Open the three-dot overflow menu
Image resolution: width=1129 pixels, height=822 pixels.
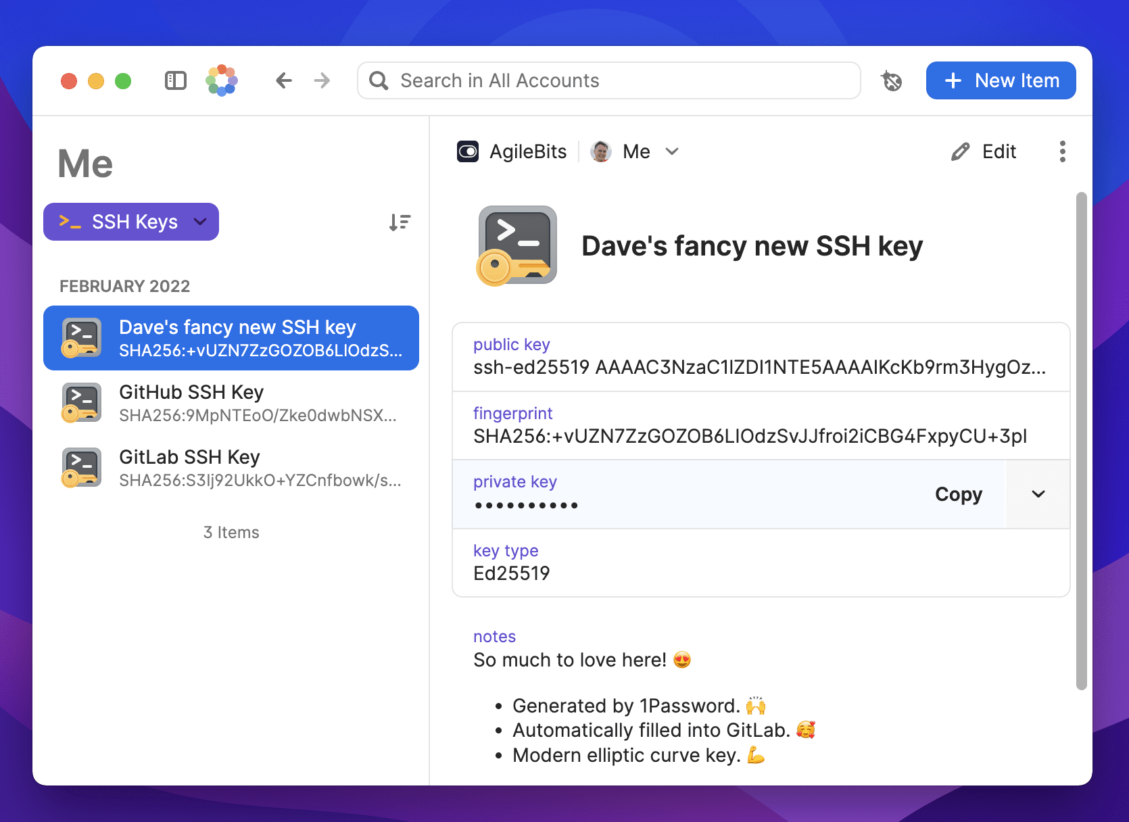click(1063, 151)
